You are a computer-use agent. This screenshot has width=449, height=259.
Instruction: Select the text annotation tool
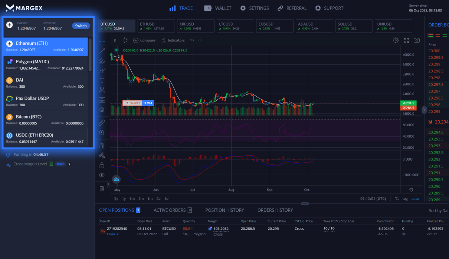[102, 80]
